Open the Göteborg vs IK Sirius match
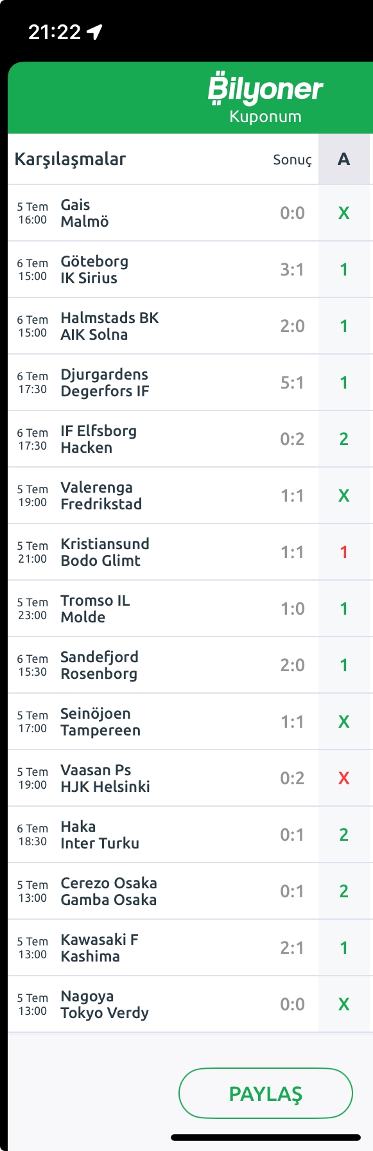The image size is (373, 1151). 190,270
